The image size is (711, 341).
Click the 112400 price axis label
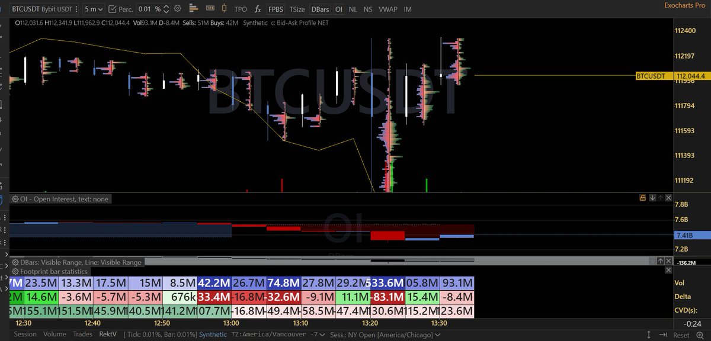pos(686,31)
